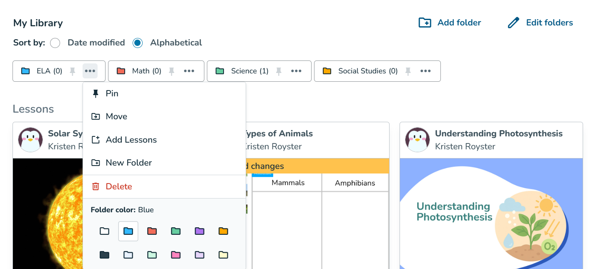Select Alphabetical sort option
The height and width of the screenshot is (269, 596).
[x=138, y=43]
